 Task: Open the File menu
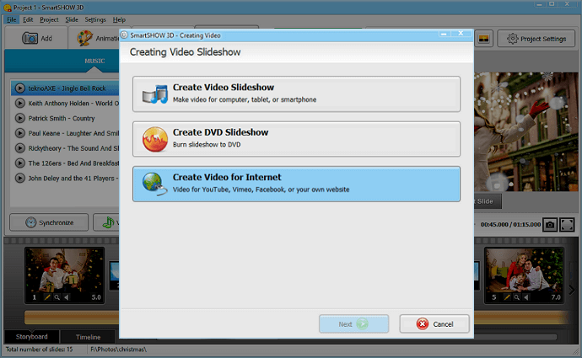[12, 19]
